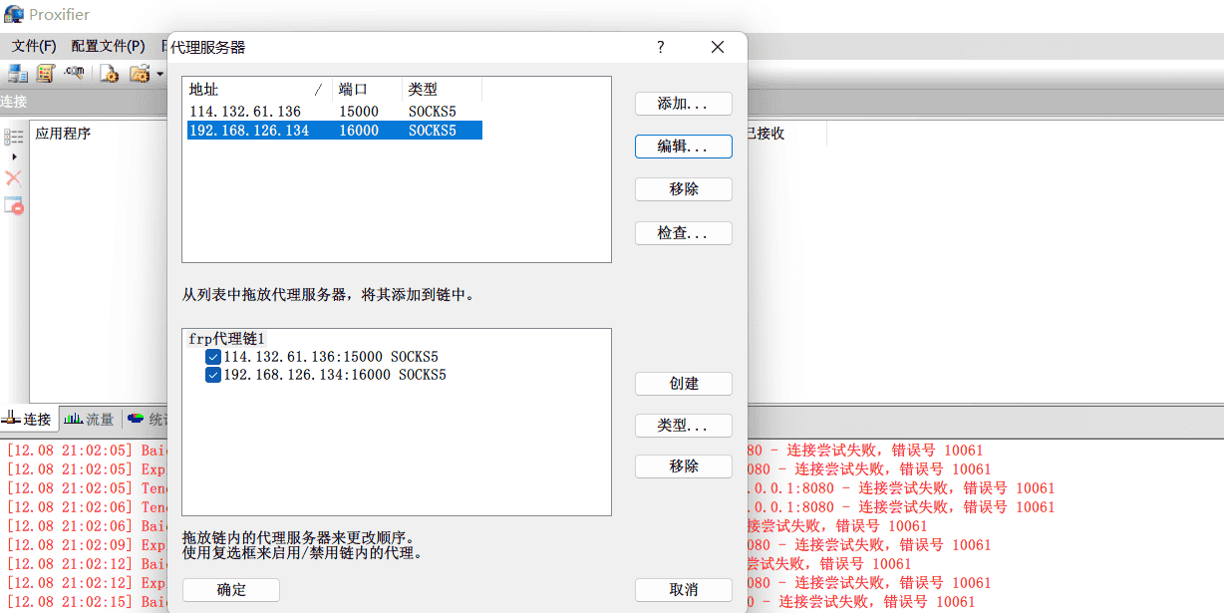The height and width of the screenshot is (613, 1224).
Task: Switch to the 流量 tab
Action: pos(89,420)
